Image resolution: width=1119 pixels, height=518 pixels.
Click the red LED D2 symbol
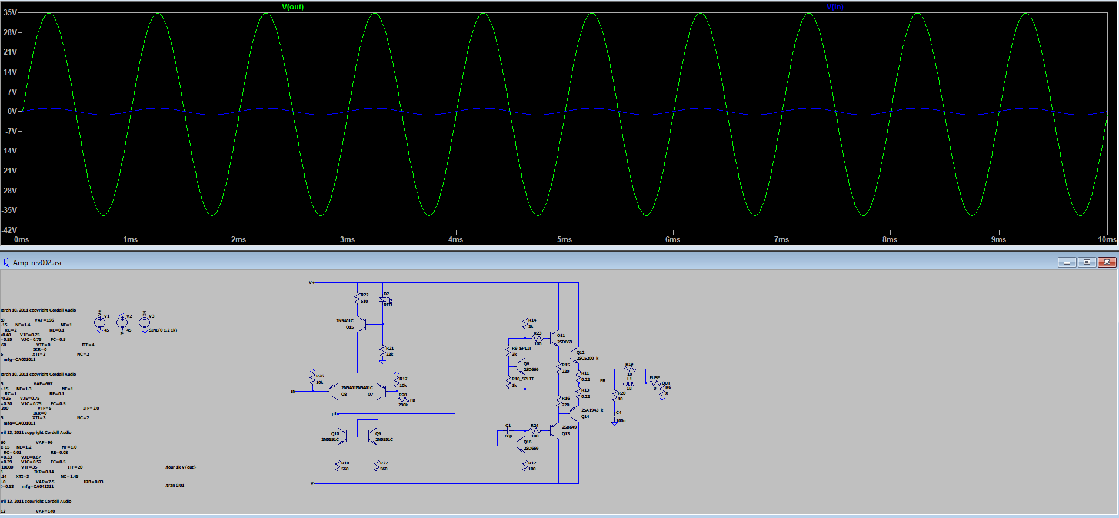pos(383,300)
